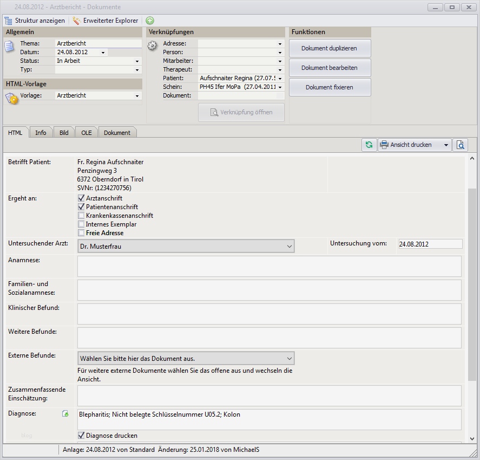The image size is (480, 460).
Task: Click the Struktur anzeigen toolbar icon
Action: [8, 21]
